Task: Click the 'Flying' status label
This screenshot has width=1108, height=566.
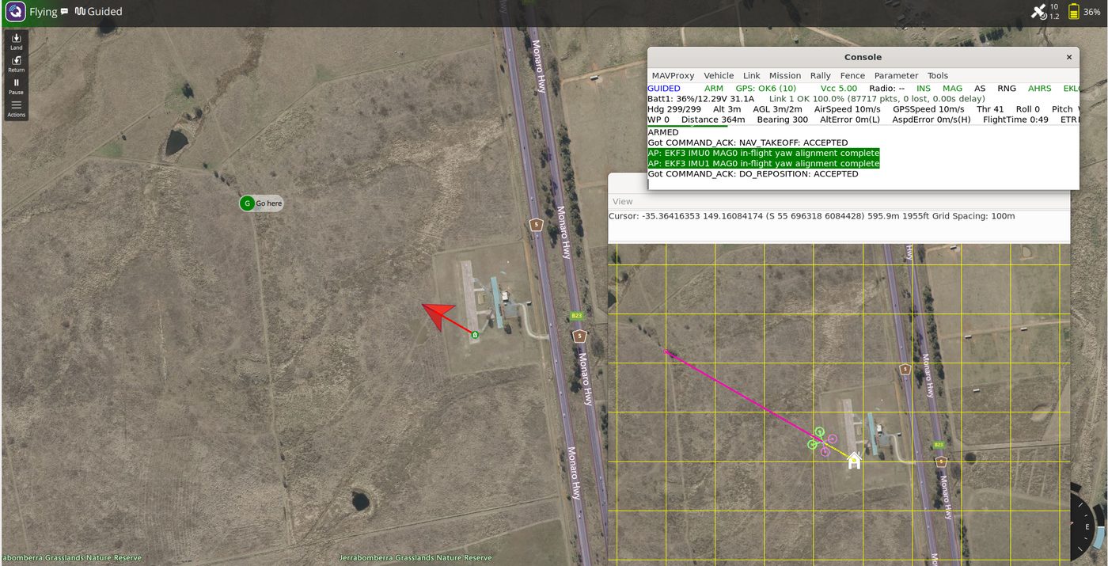Action: 44,12
